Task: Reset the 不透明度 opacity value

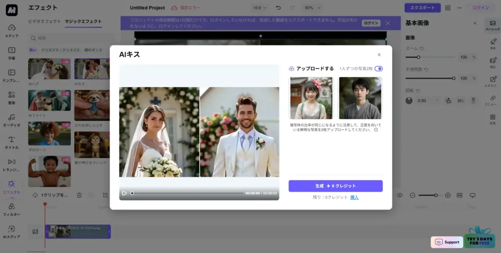Action: pos(426,69)
